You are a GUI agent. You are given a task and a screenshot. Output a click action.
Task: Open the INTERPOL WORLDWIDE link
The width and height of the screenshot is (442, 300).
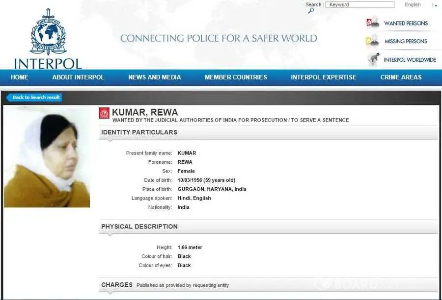(x=410, y=60)
